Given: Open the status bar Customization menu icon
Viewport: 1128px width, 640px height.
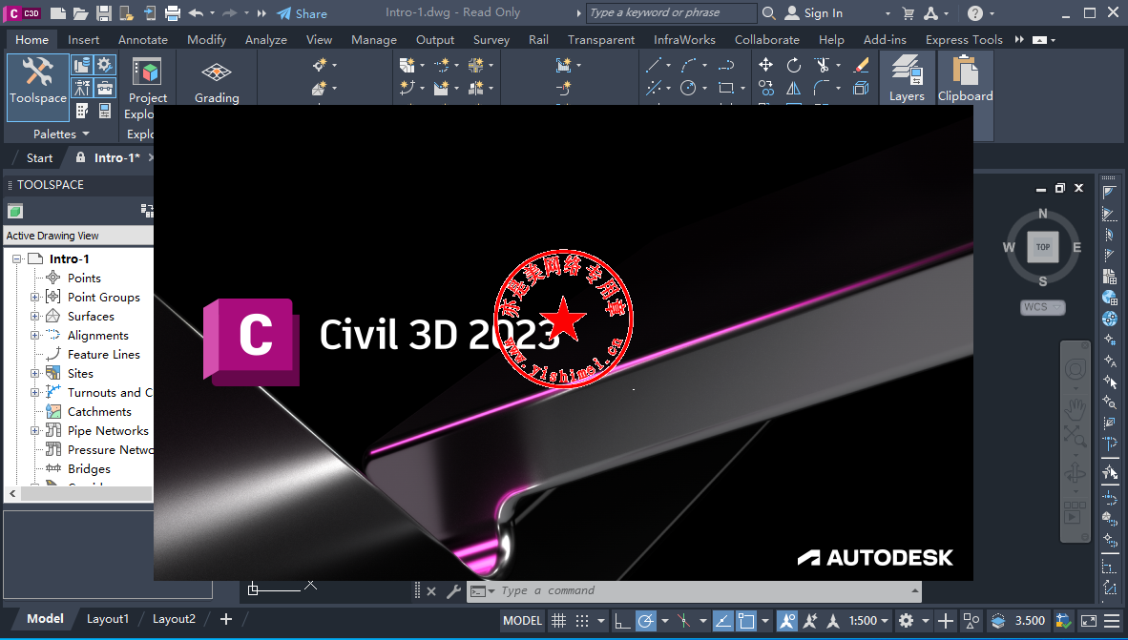Looking at the screenshot, I should pos(1112,620).
